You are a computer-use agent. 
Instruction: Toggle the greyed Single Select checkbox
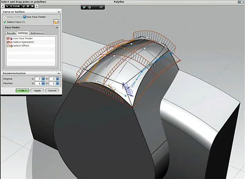tap(5, 17)
